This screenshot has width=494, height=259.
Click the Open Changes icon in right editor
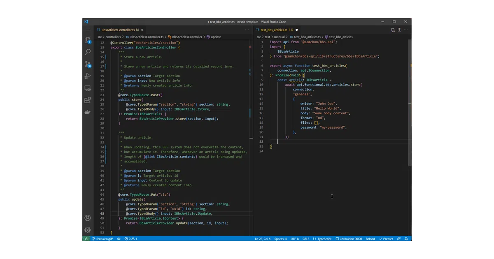tap(393, 30)
